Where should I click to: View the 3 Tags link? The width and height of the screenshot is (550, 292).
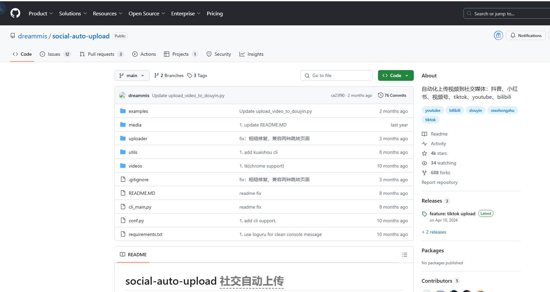tap(197, 75)
